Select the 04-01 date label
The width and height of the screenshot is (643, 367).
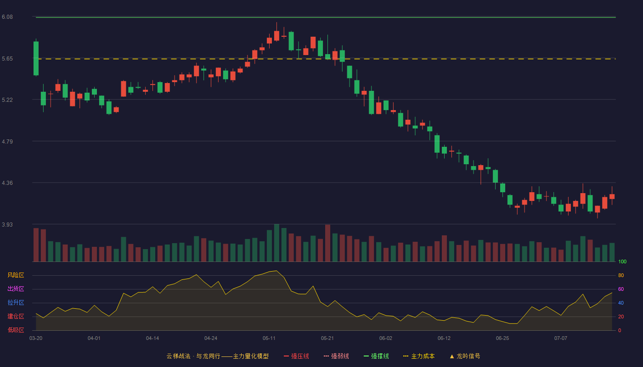point(94,338)
